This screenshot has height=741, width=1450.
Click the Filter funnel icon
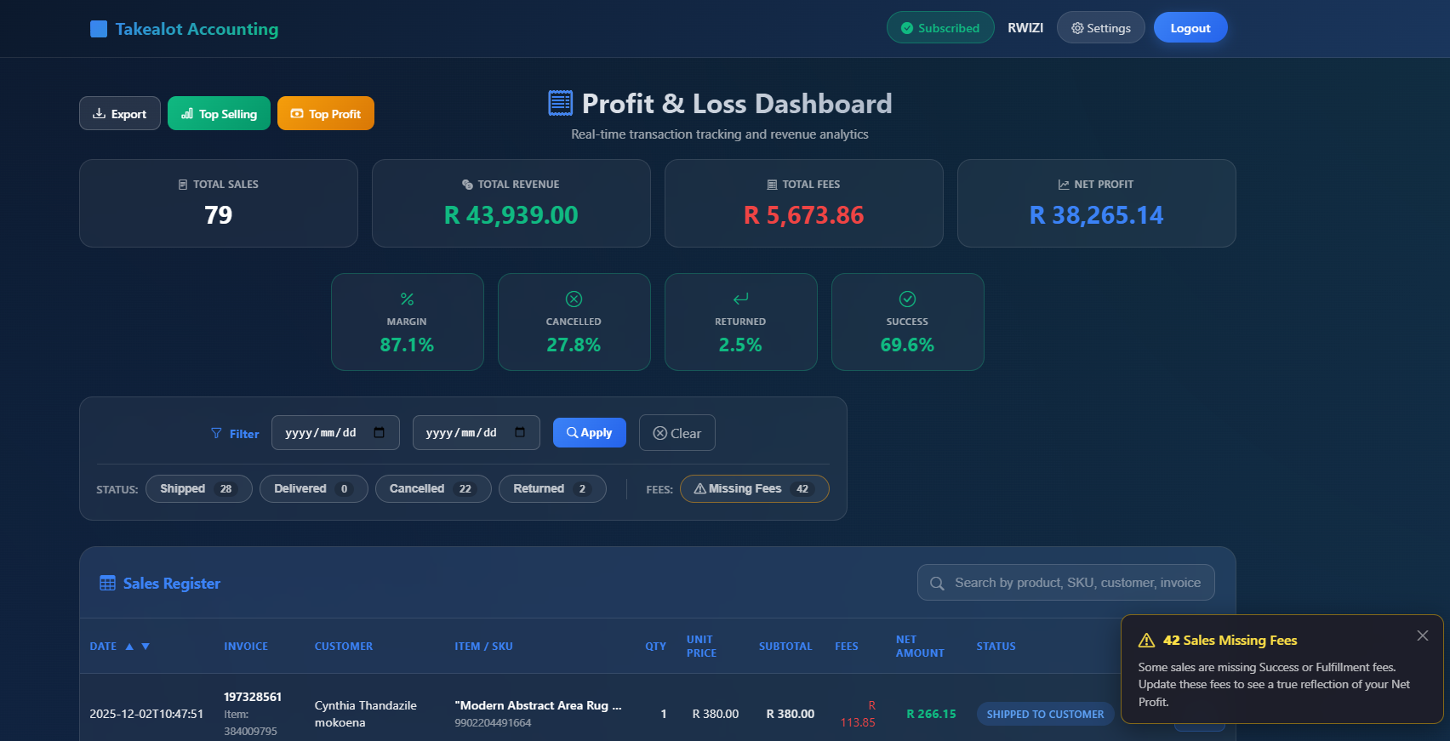pos(216,434)
